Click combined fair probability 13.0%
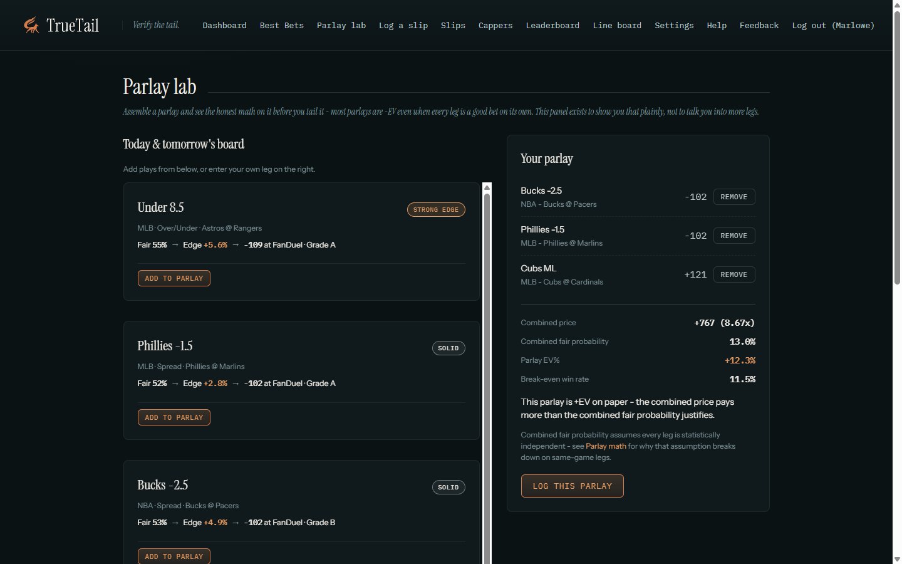The width and height of the screenshot is (902, 564). coord(742,342)
